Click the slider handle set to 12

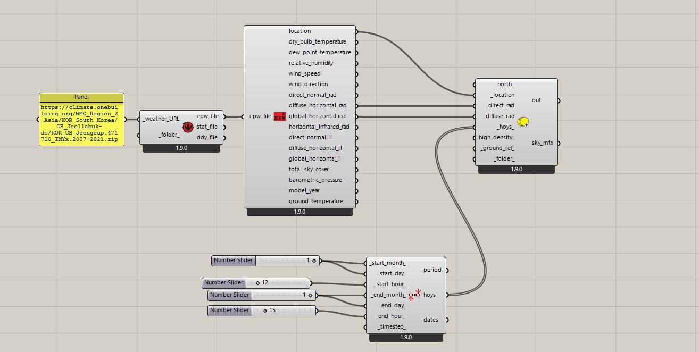(x=257, y=283)
